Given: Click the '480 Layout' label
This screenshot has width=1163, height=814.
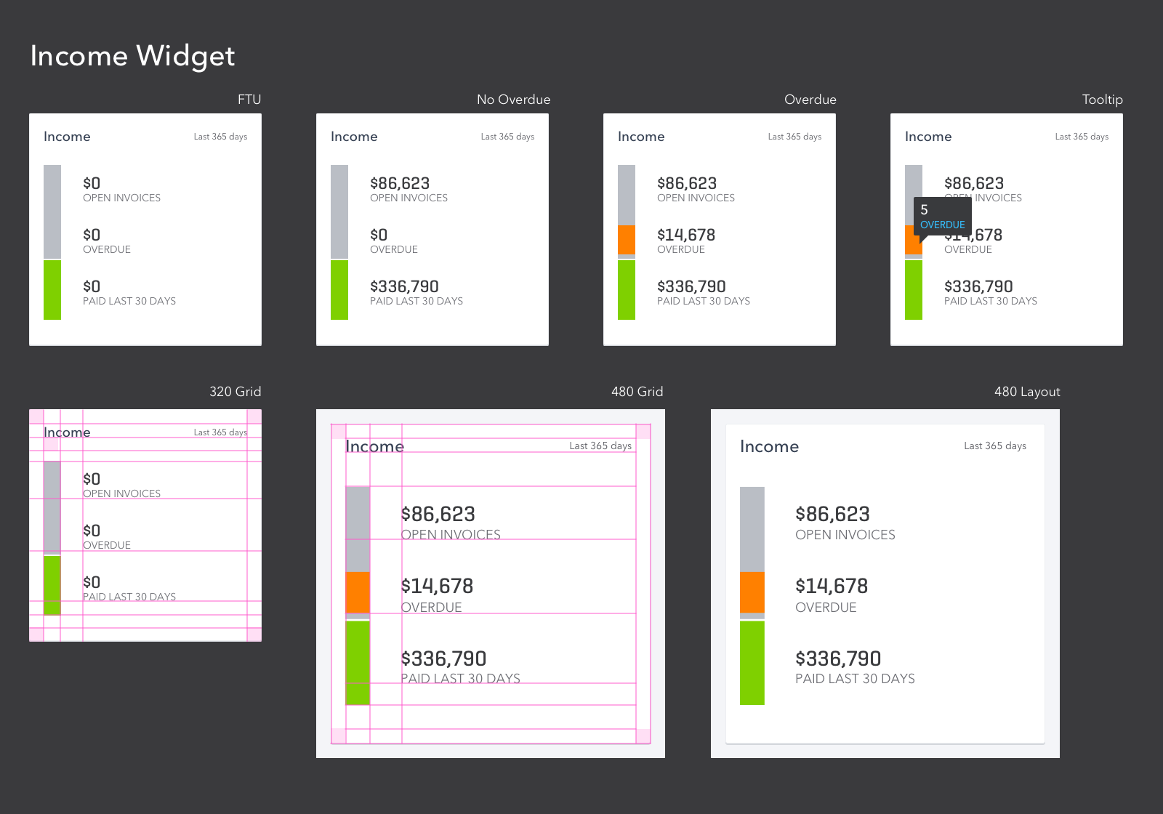Looking at the screenshot, I should tap(1027, 392).
